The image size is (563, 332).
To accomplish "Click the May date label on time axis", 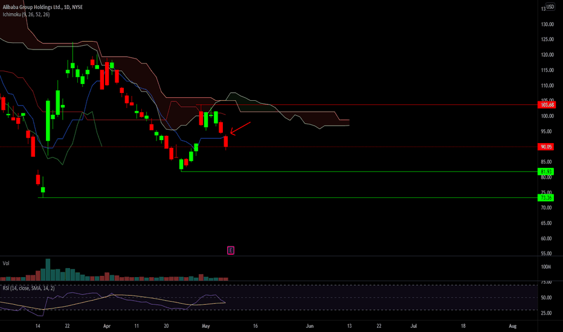I will pyautogui.click(x=206, y=326).
